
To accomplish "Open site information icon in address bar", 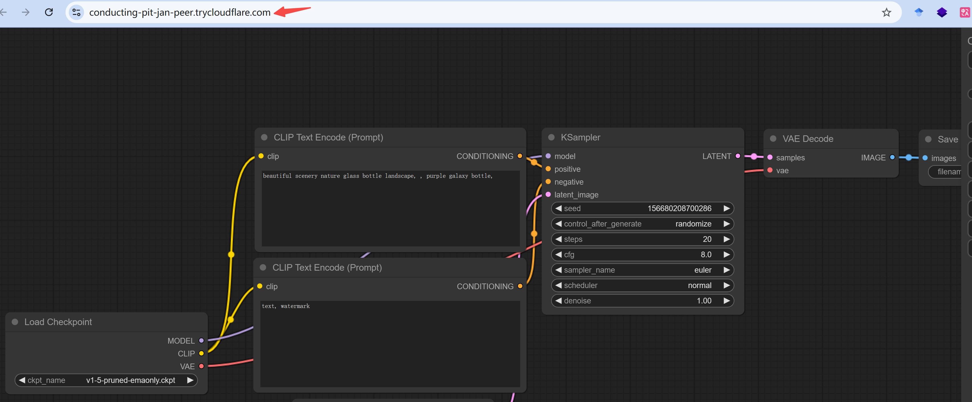I will tap(76, 12).
